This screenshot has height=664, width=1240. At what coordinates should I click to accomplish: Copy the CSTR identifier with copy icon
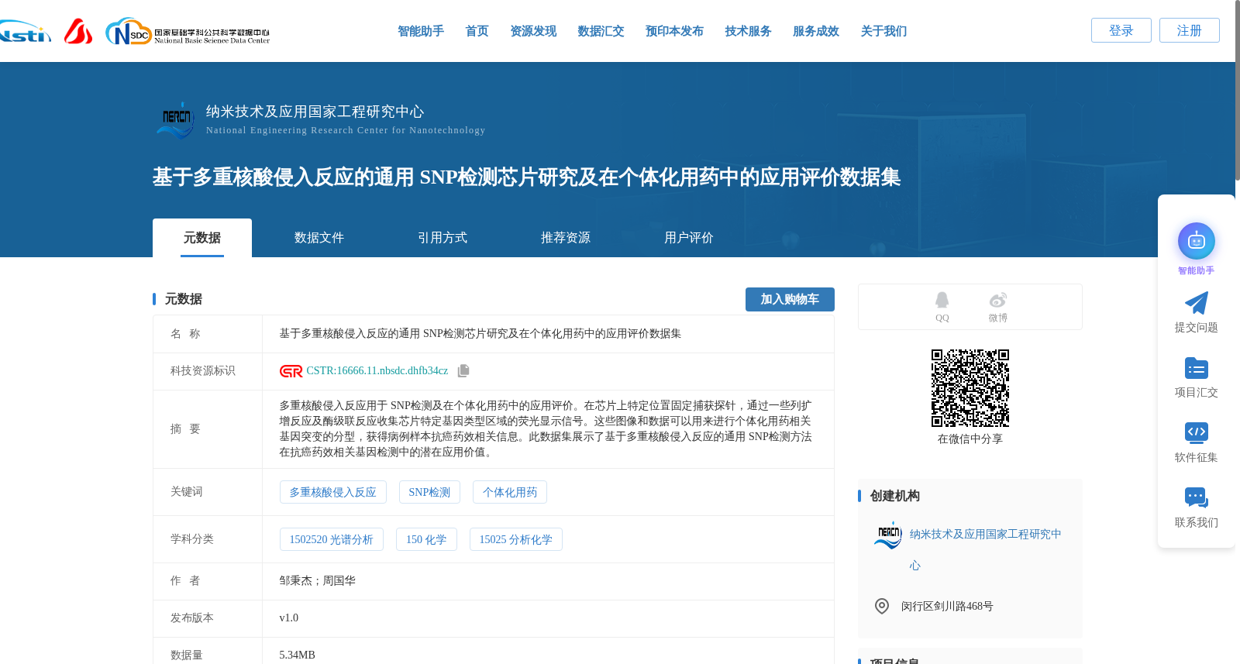click(x=463, y=371)
